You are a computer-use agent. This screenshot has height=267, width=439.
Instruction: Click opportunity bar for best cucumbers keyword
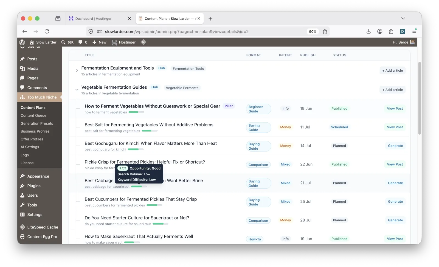(154, 205)
